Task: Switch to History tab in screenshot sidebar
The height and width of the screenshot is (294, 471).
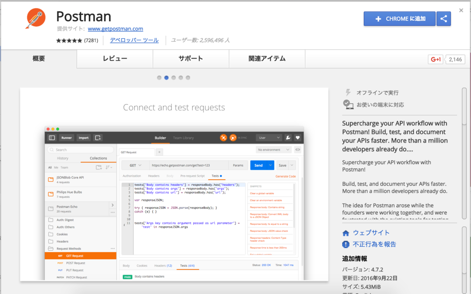Action: click(x=63, y=158)
